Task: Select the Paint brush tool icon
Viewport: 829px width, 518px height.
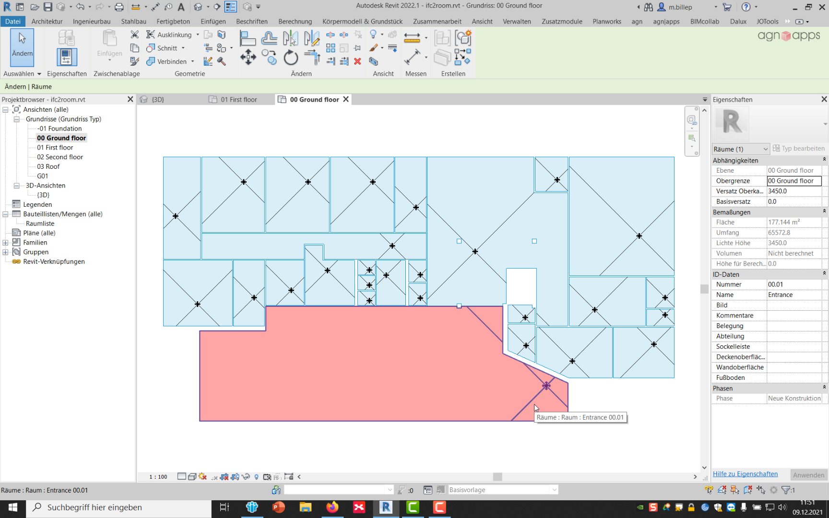Action: (x=374, y=48)
